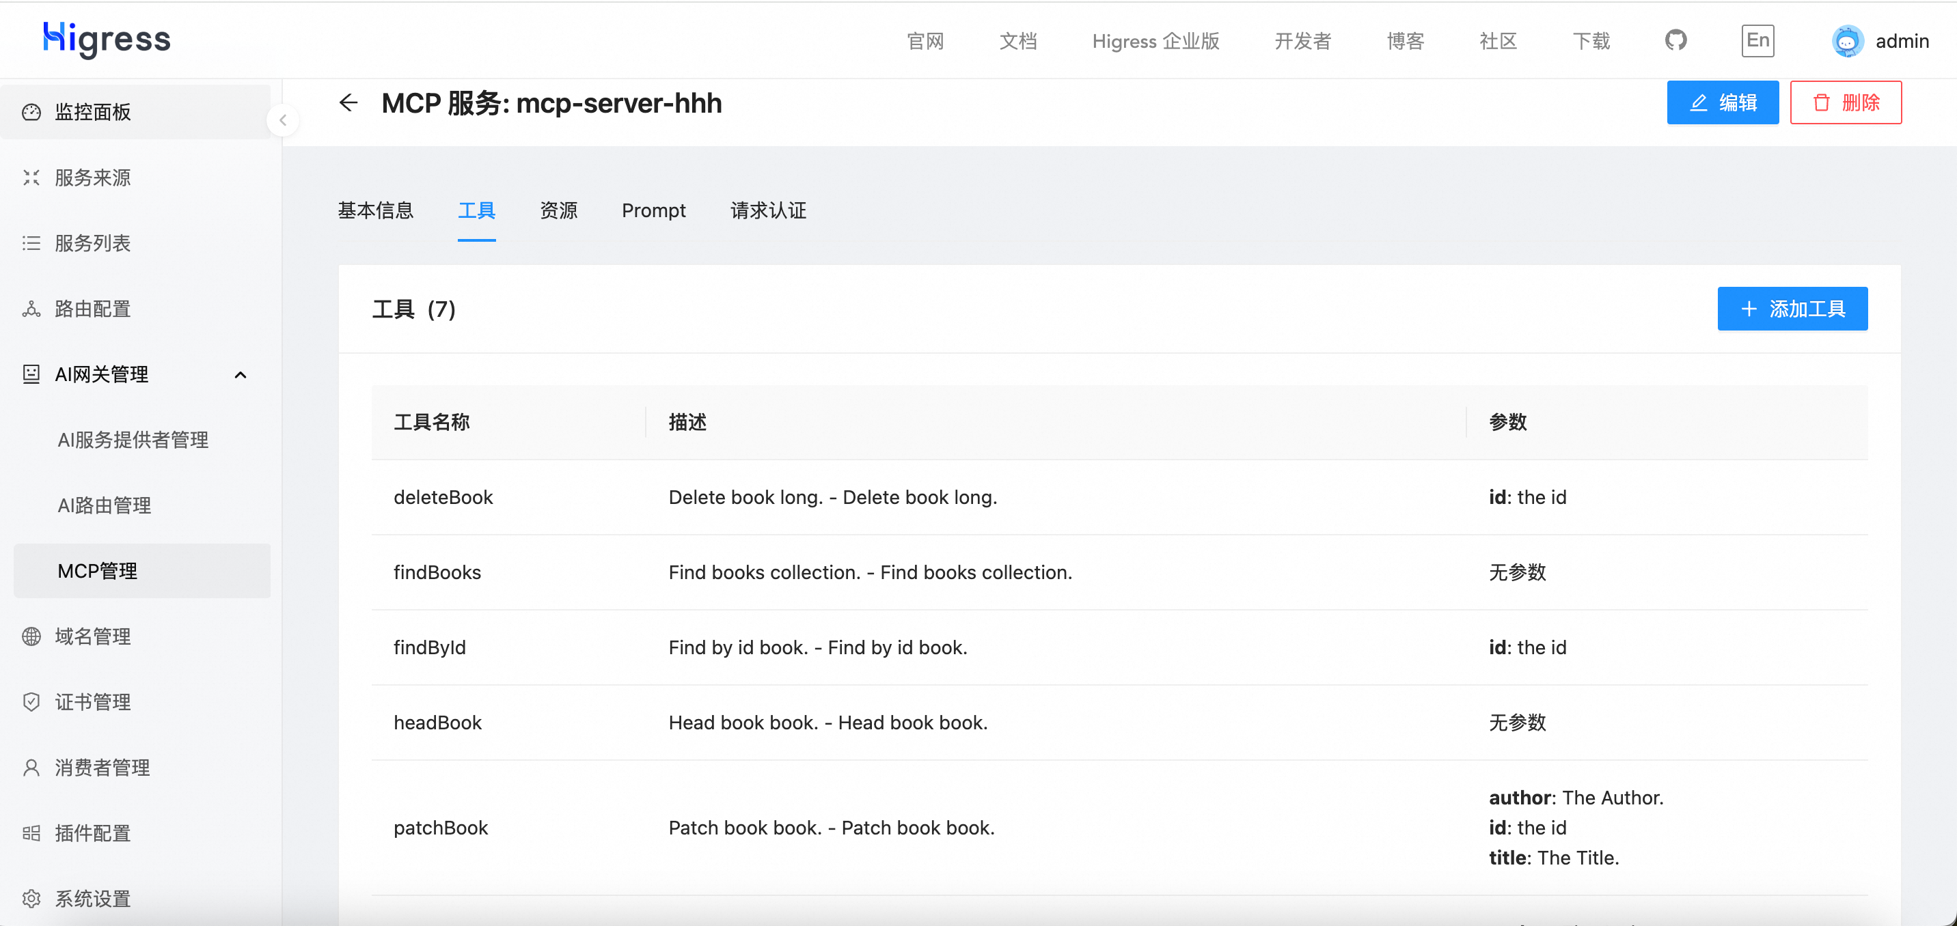The height and width of the screenshot is (926, 1957).
Task: Collapse the sidebar with the chevron handle
Action: click(283, 120)
